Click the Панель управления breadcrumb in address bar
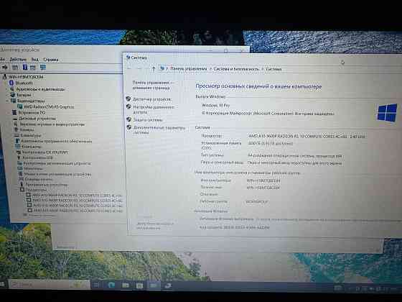Screen dimensions: 402x302 (x=188, y=69)
